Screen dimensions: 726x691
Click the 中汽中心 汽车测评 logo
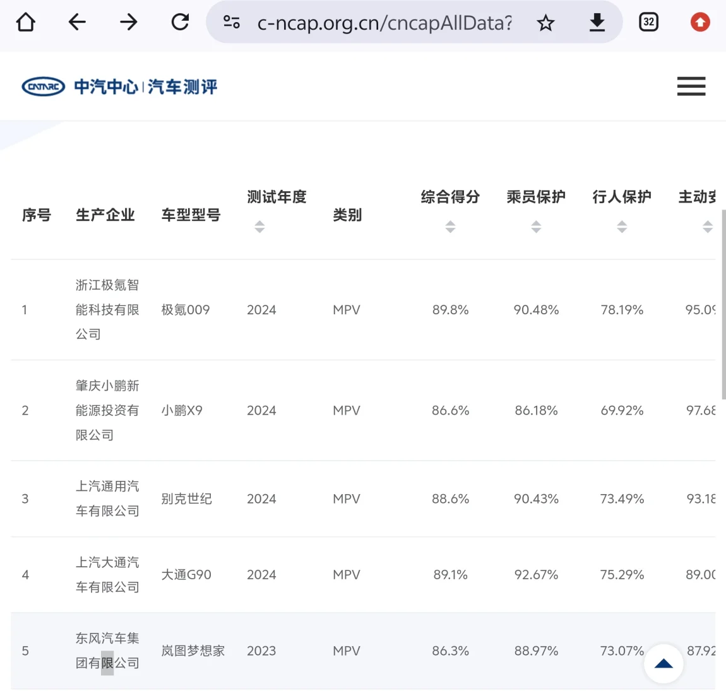click(x=119, y=86)
